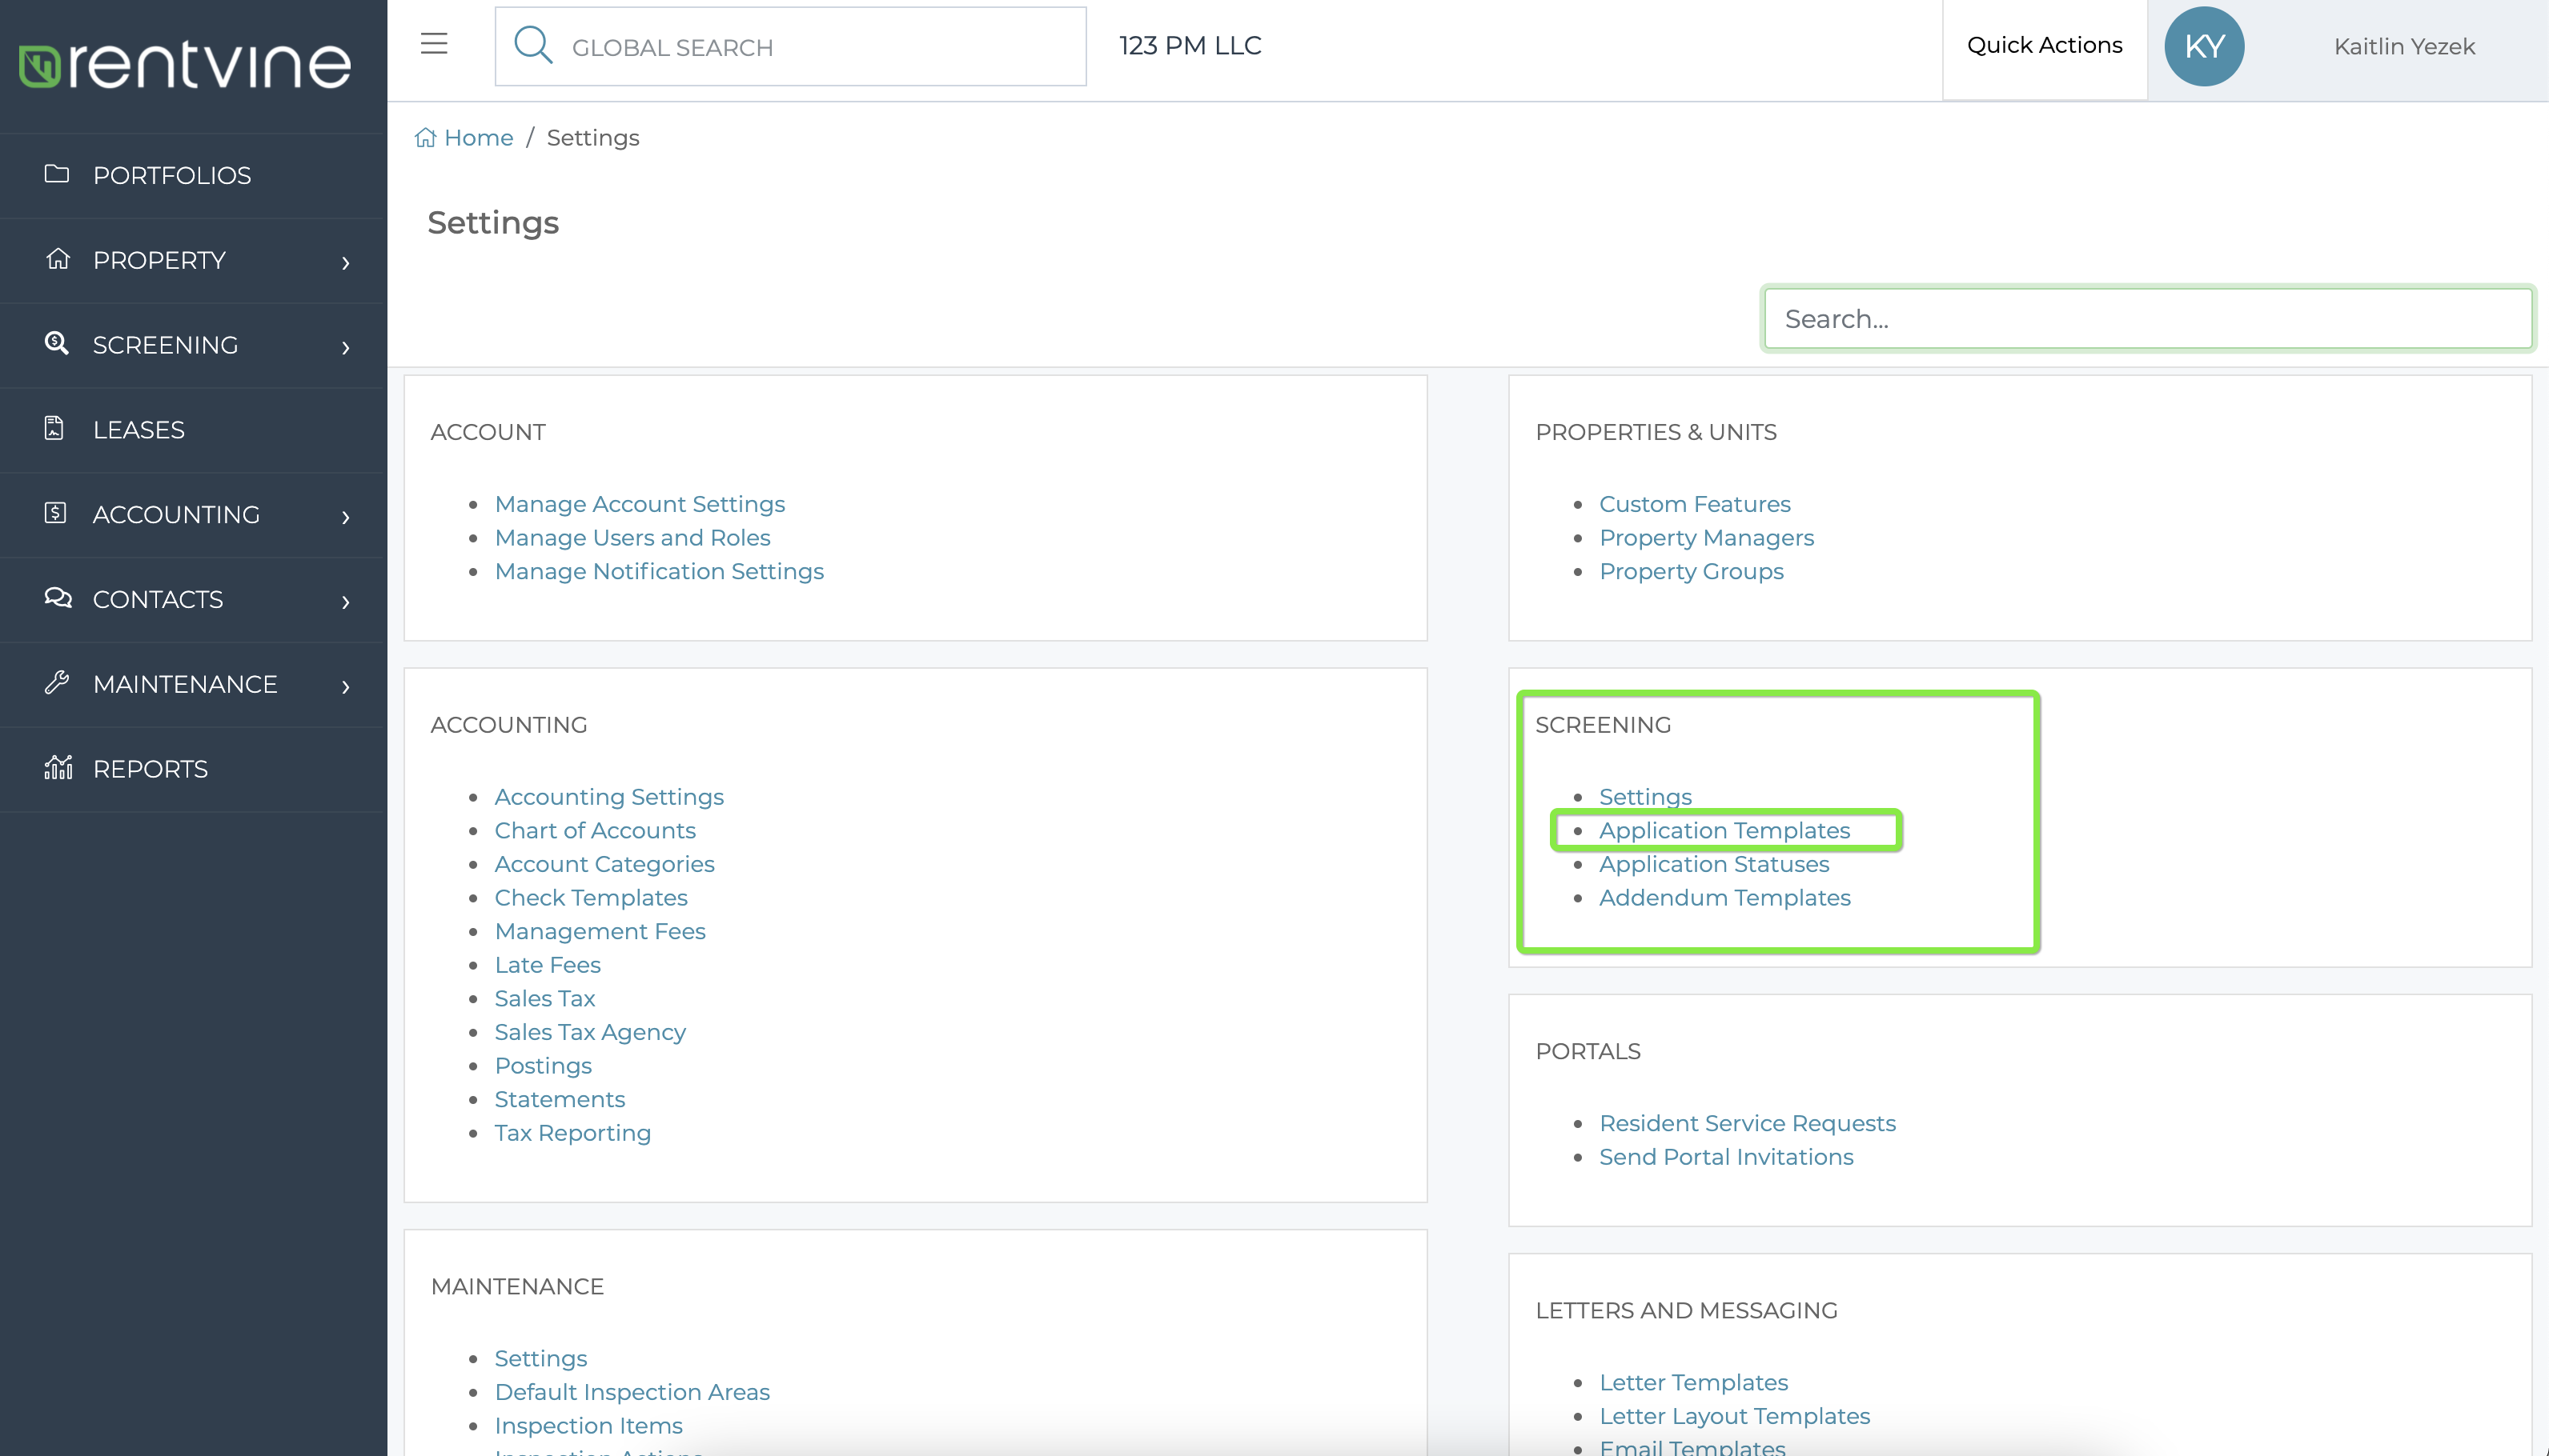Open Sales Tax Agency link
This screenshot has height=1456, width=2549.
pyautogui.click(x=589, y=1032)
